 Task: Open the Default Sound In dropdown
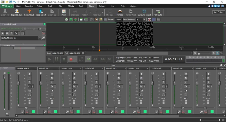coord(39,38)
